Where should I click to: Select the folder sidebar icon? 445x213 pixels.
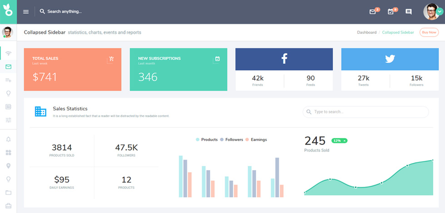pos(9,193)
